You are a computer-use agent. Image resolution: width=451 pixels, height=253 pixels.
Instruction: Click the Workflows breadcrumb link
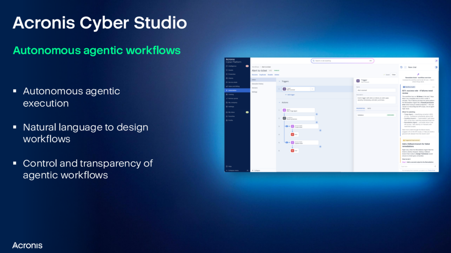pos(255,67)
